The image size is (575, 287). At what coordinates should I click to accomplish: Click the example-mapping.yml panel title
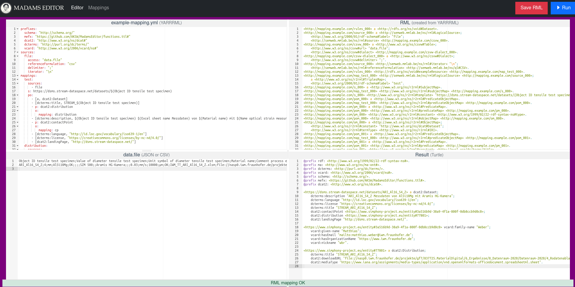(x=146, y=23)
